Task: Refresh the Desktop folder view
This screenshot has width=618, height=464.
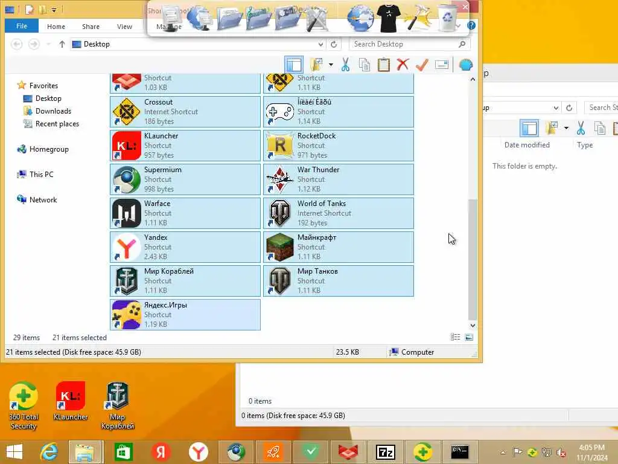Action: click(334, 44)
